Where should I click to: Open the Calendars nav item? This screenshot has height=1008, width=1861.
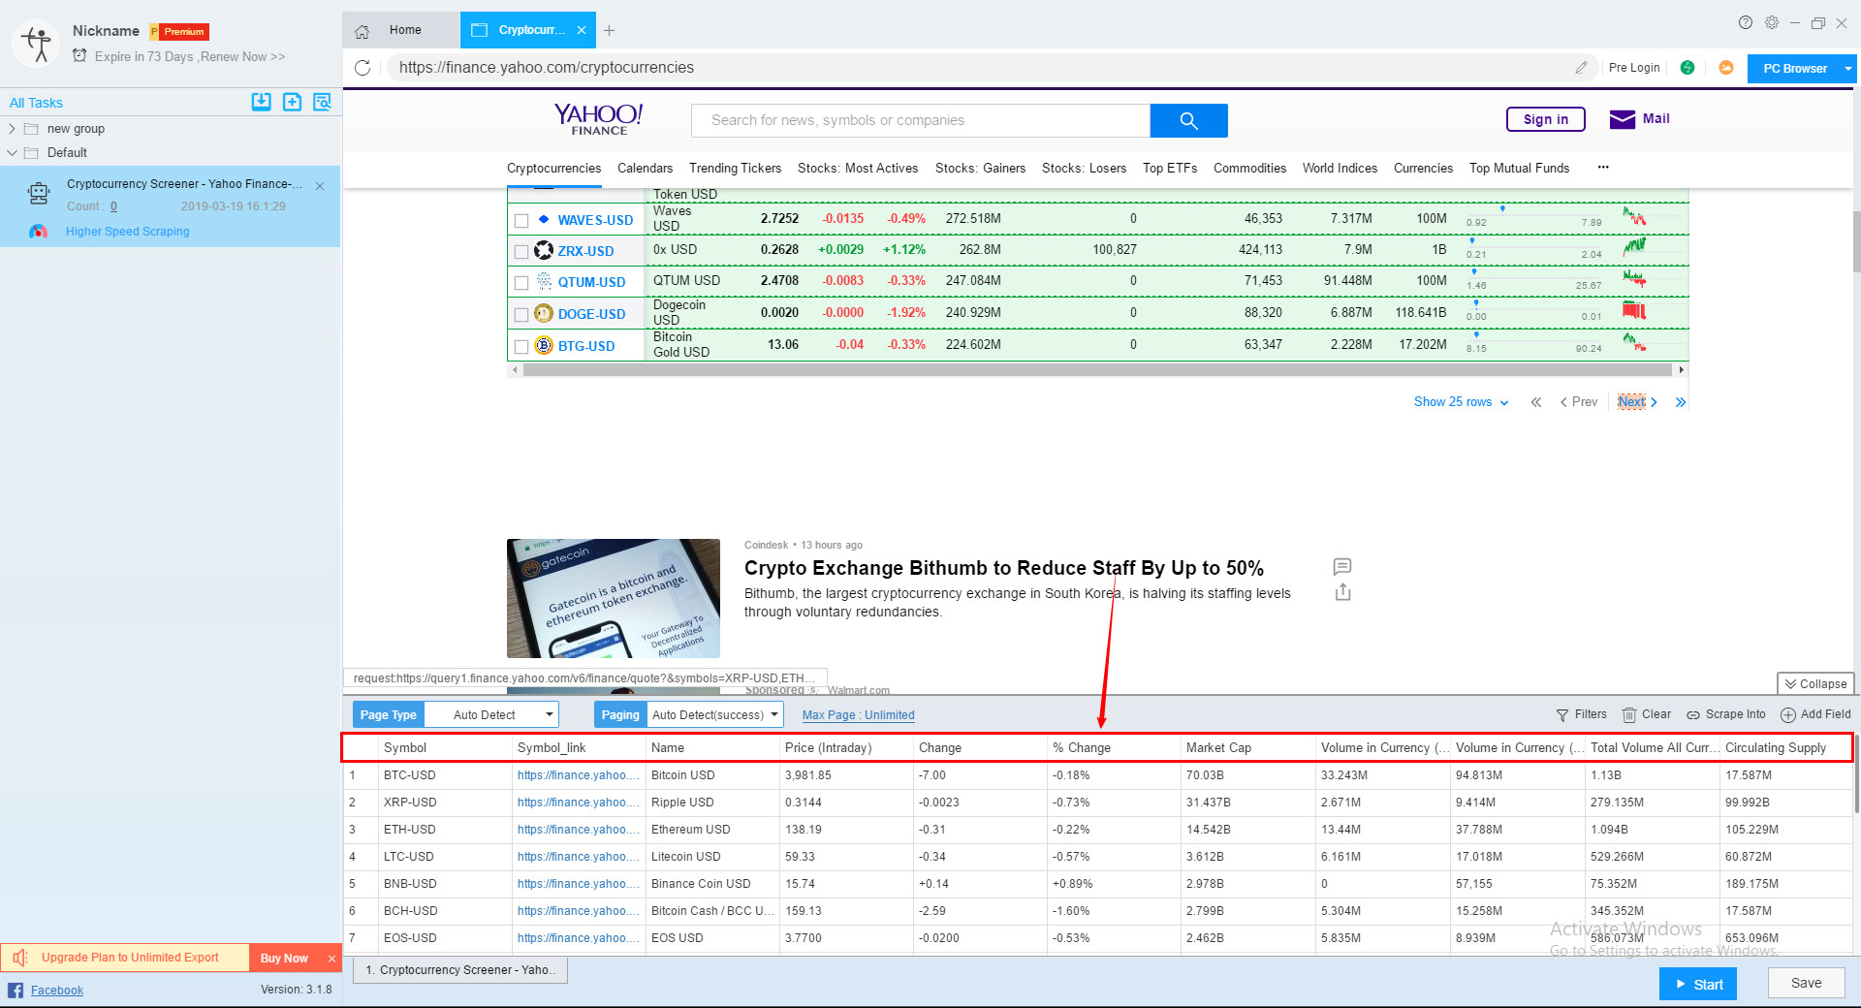click(645, 169)
